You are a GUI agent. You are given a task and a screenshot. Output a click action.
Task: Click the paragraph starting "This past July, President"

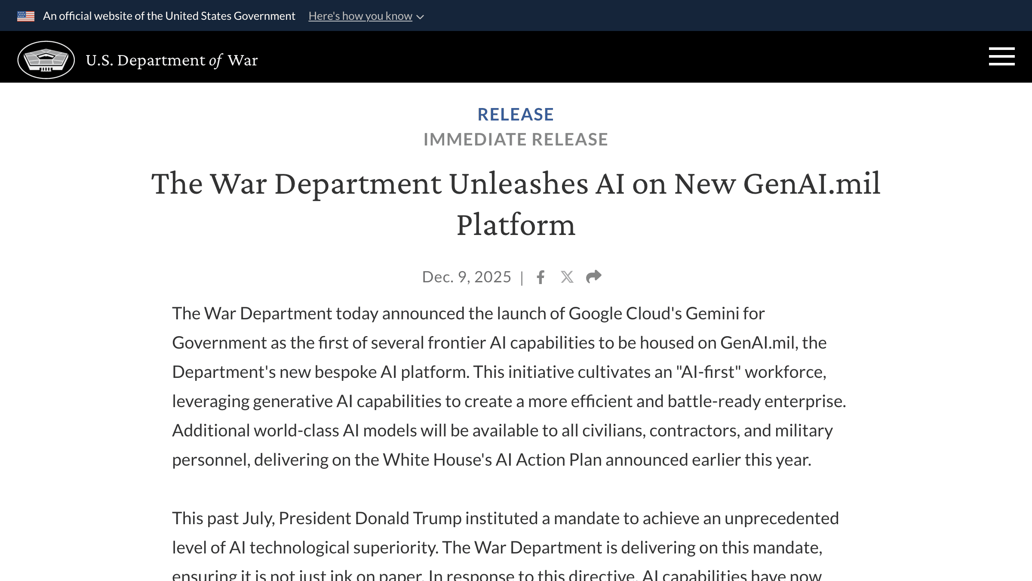506,545
